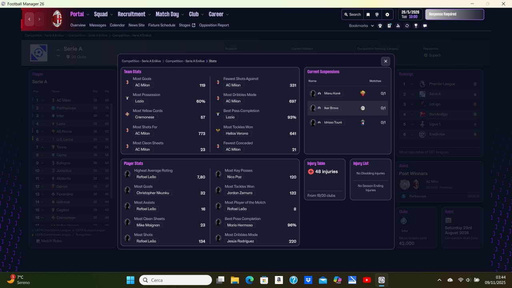Click the player portrait beside Jordan Zemura
The image size is (512, 288).
tap(218, 190)
